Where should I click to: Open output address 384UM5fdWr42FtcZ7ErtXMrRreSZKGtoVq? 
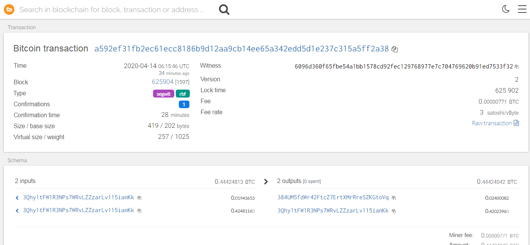[x=333, y=197]
